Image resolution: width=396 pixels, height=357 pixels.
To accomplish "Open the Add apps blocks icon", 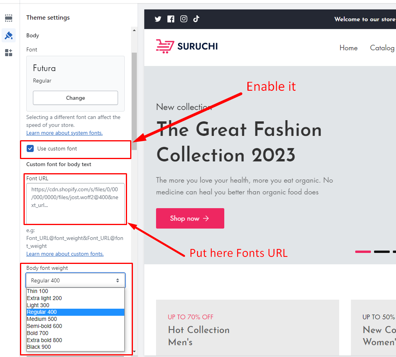I will pyautogui.click(x=9, y=53).
